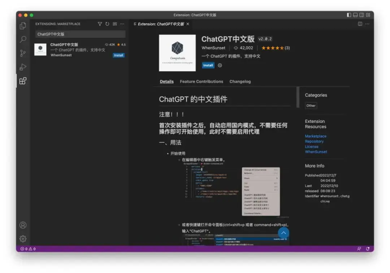Open notifications bell in status bar
This screenshot has width=390, height=273.
[368, 249]
